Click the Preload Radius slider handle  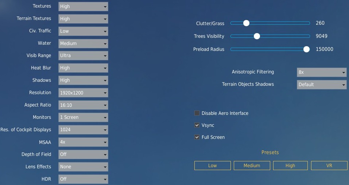306,49
